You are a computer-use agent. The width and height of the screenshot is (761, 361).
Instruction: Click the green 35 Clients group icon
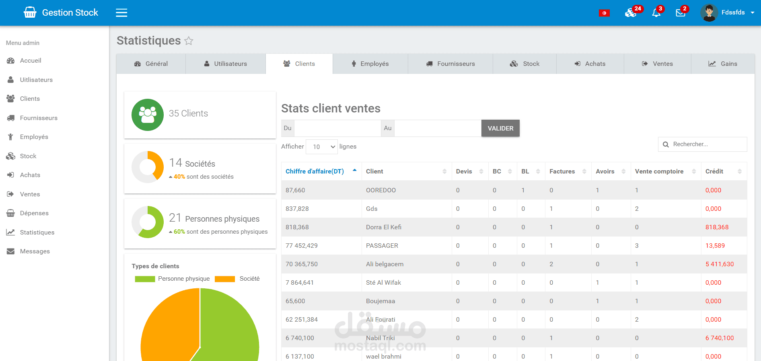pyautogui.click(x=148, y=115)
